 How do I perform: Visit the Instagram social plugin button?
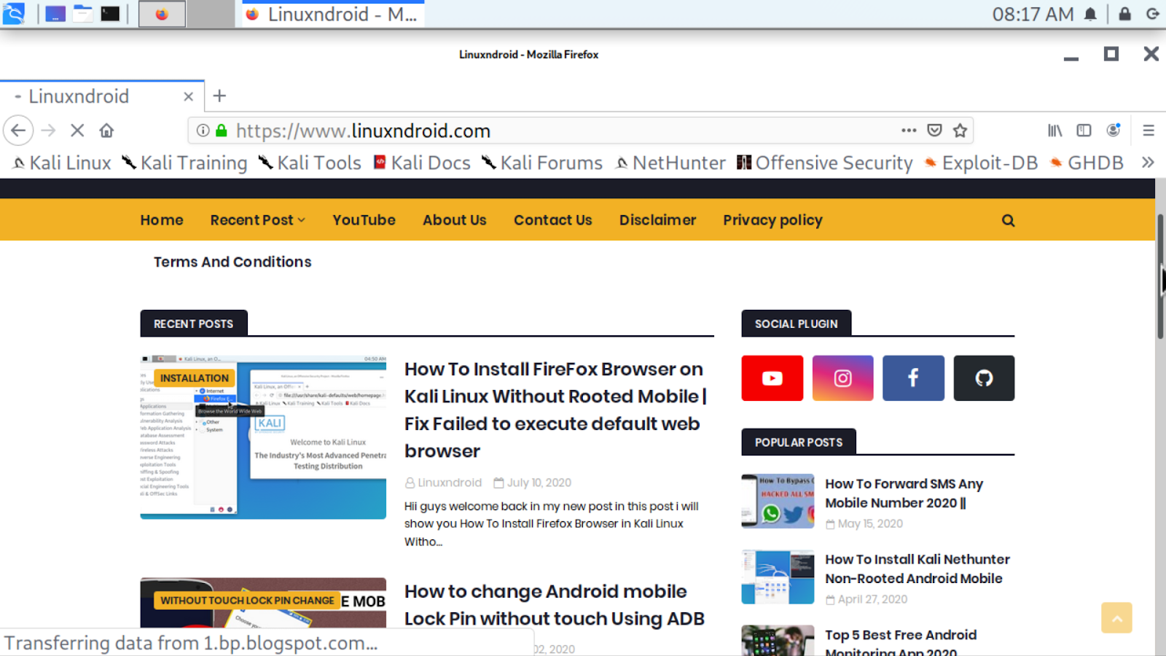pyautogui.click(x=842, y=378)
